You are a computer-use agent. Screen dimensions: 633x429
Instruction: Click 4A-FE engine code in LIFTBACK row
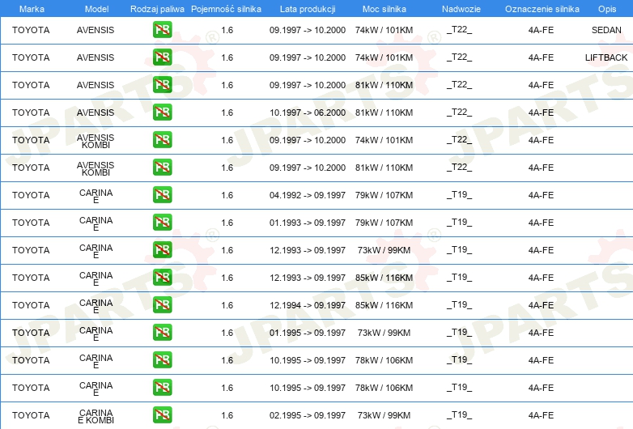(x=541, y=57)
